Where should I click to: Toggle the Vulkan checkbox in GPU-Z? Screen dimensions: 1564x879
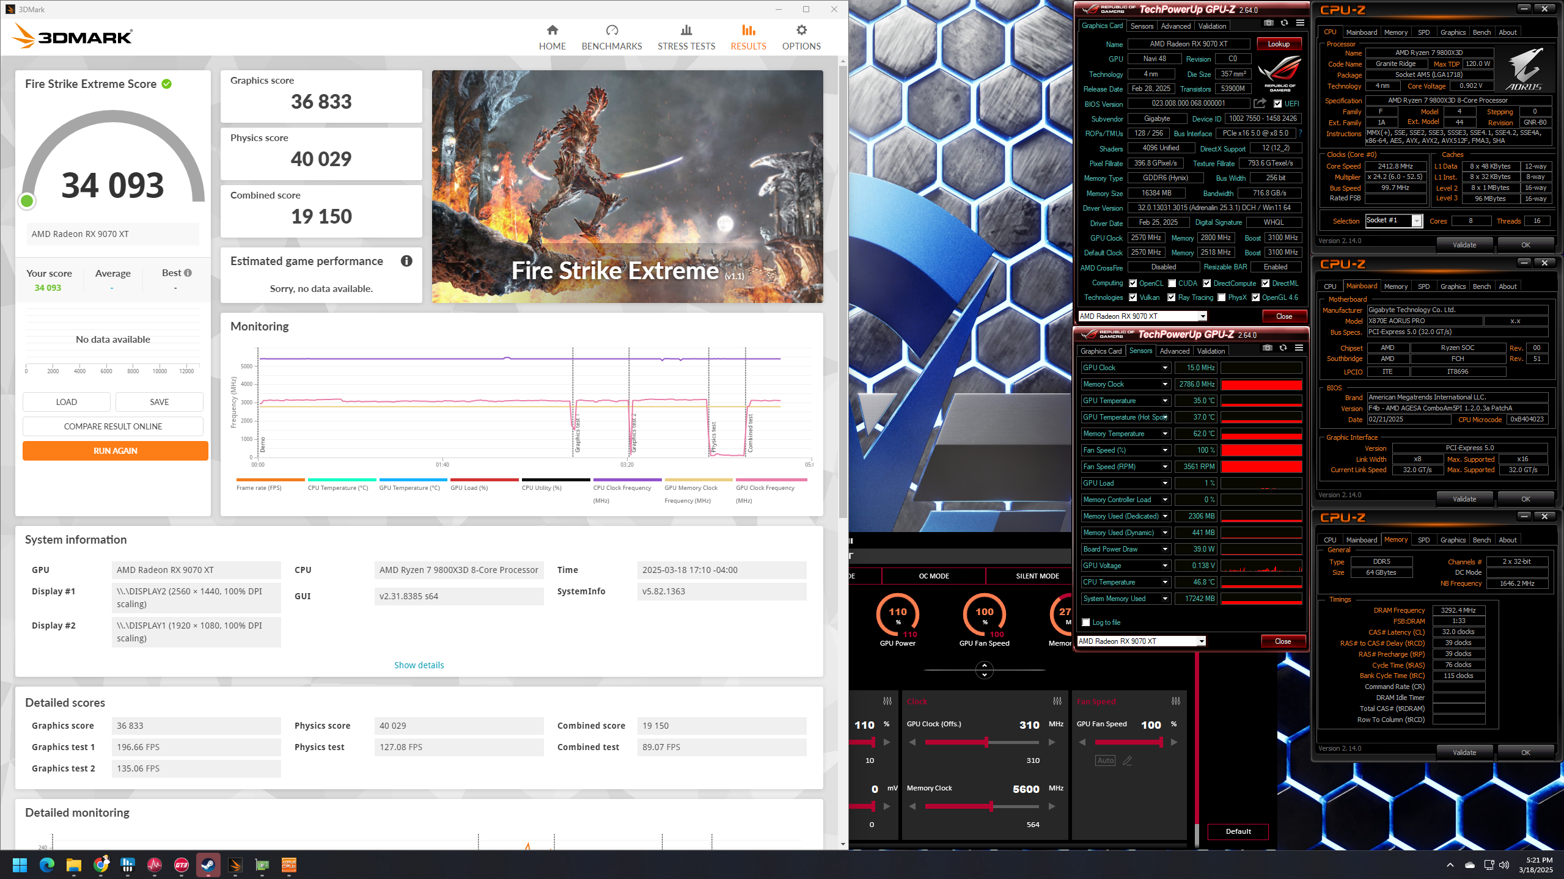(x=1133, y=297)
